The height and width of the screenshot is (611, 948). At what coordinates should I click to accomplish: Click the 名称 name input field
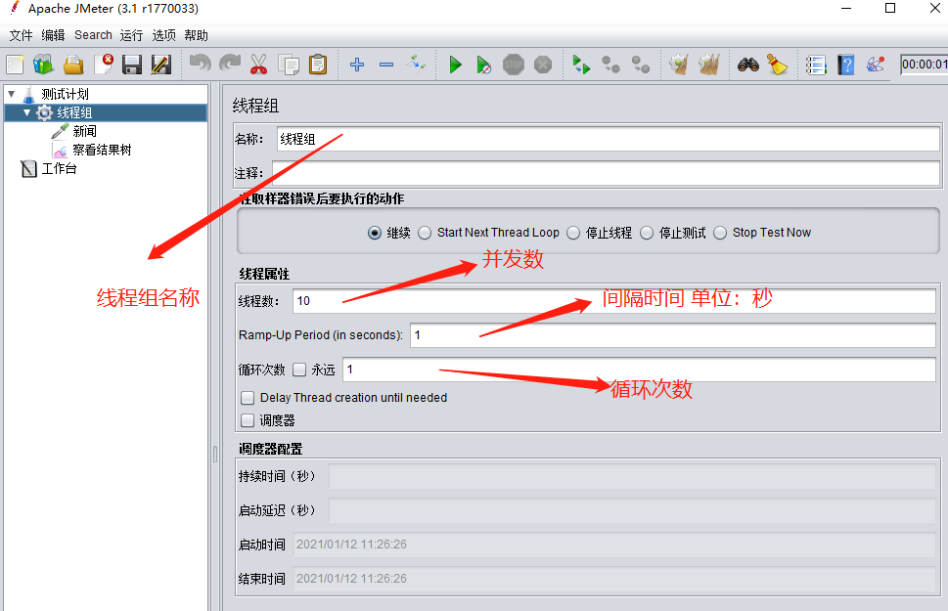pos(608,139)
